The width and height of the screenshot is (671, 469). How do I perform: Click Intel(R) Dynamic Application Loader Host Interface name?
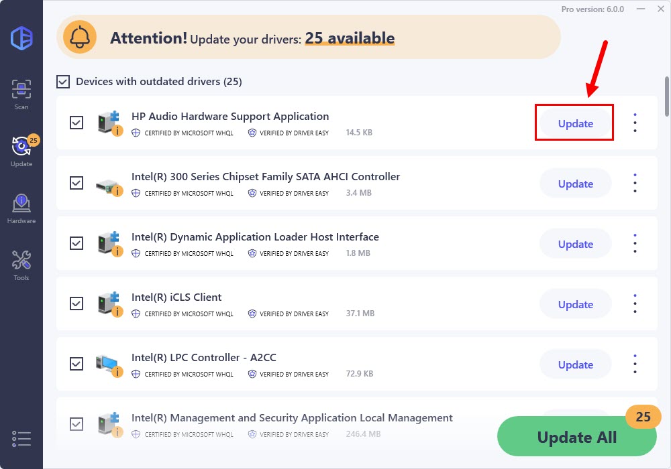click(x=255, y=237)
